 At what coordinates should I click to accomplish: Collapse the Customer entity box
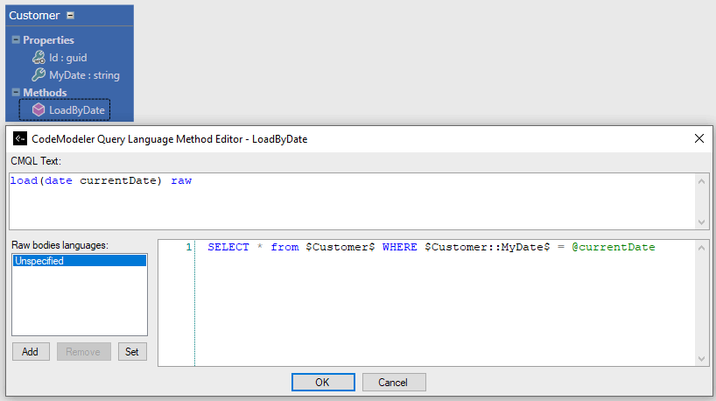click(71, 16)
